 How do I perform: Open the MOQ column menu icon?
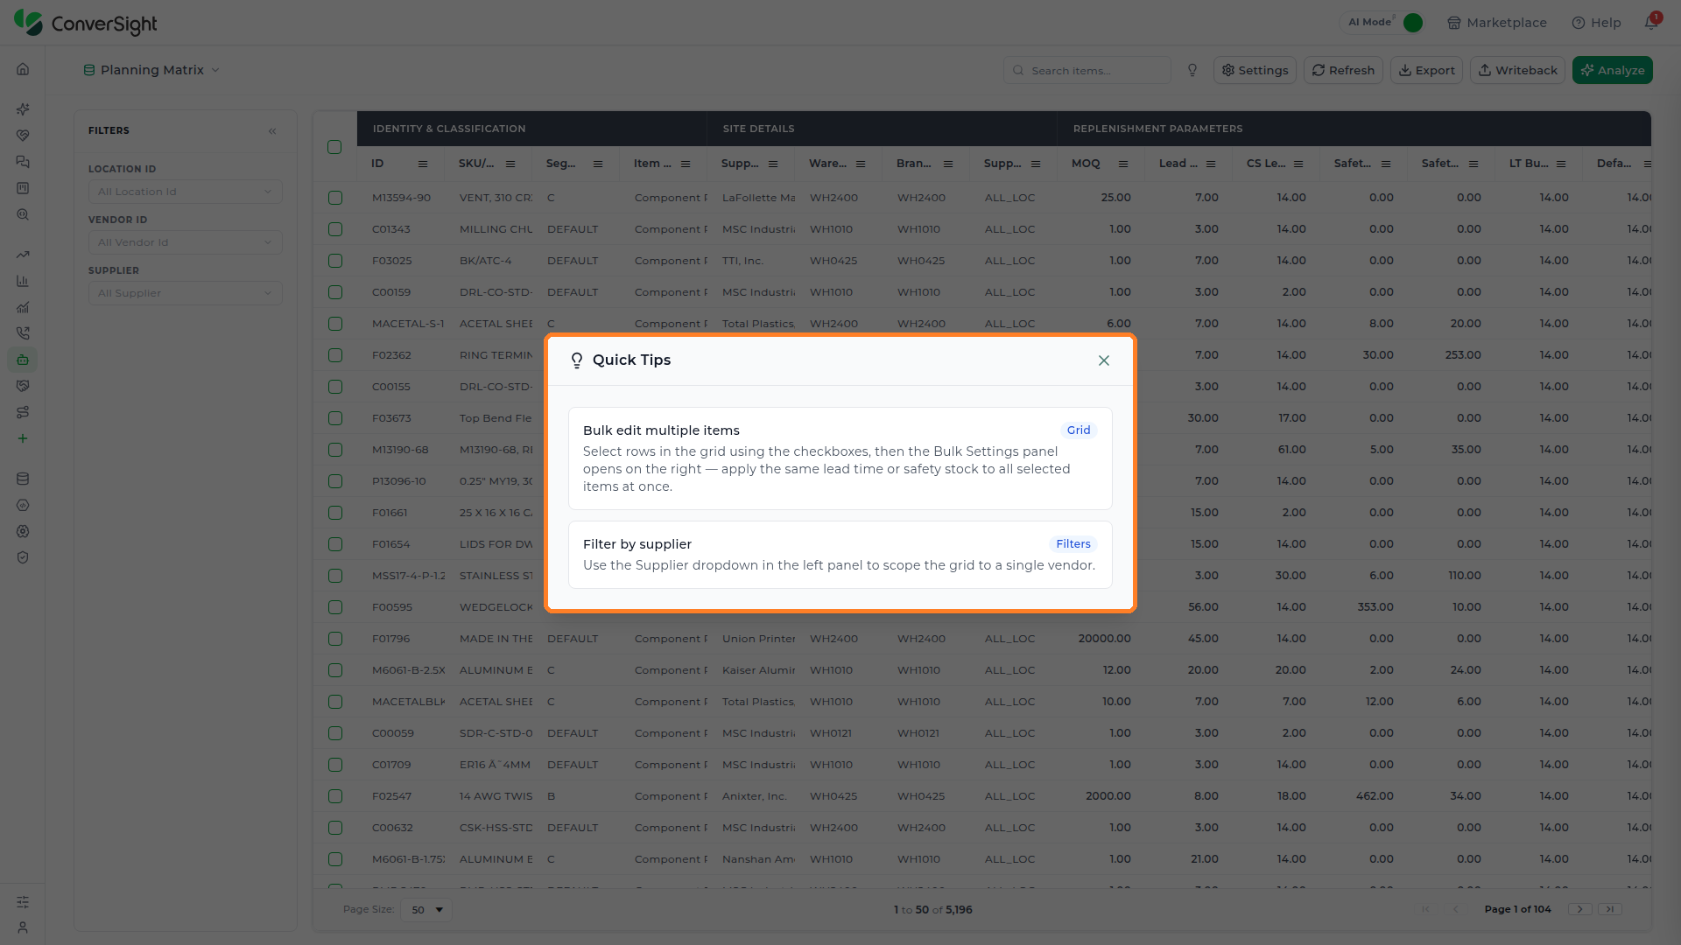(1123, 164)
